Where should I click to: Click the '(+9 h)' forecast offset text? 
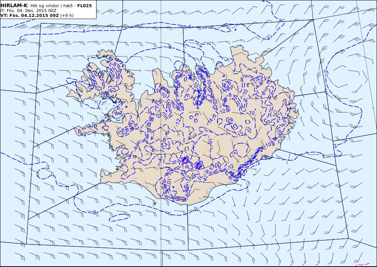pyautogui.click(x=67, y=15)
